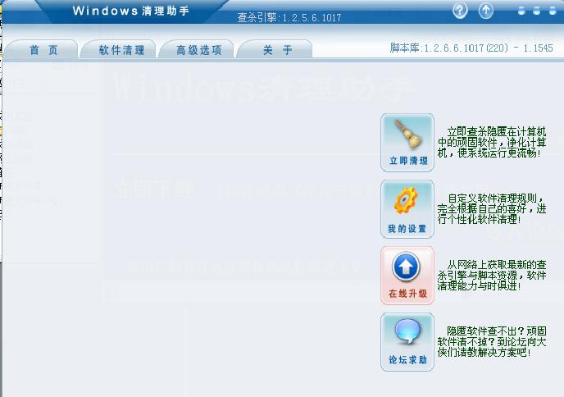The height and width of the screenshot is (397, 564).
Task: Click the 自定义软件清理规则 description text
Action: click(492, 208)
